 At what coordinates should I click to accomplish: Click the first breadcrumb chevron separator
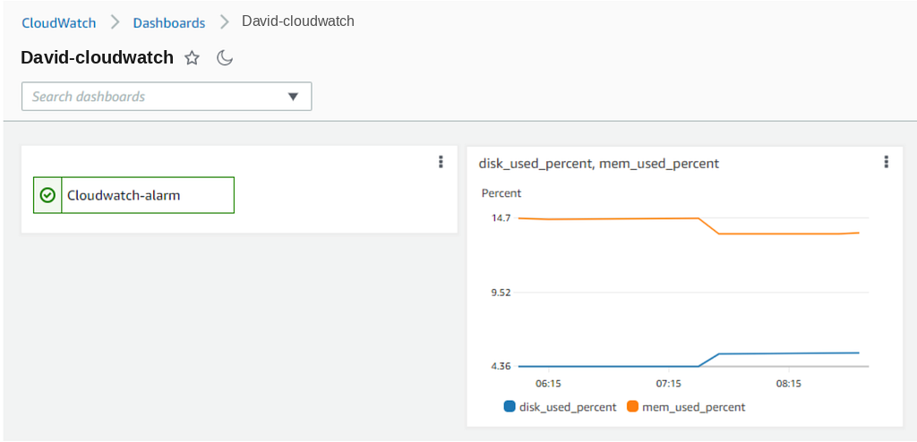coord(115,22)
